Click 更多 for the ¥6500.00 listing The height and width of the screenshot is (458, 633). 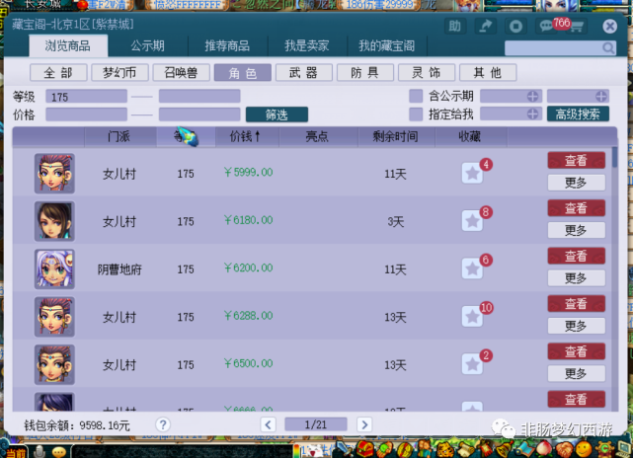(x=577, y=374)
